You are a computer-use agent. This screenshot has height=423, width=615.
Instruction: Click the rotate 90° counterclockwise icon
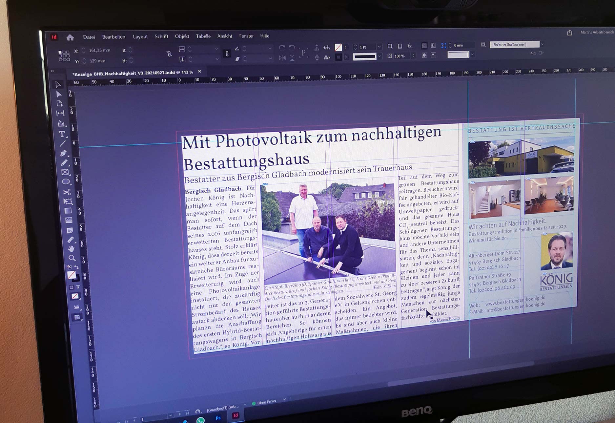coord(292,48)
